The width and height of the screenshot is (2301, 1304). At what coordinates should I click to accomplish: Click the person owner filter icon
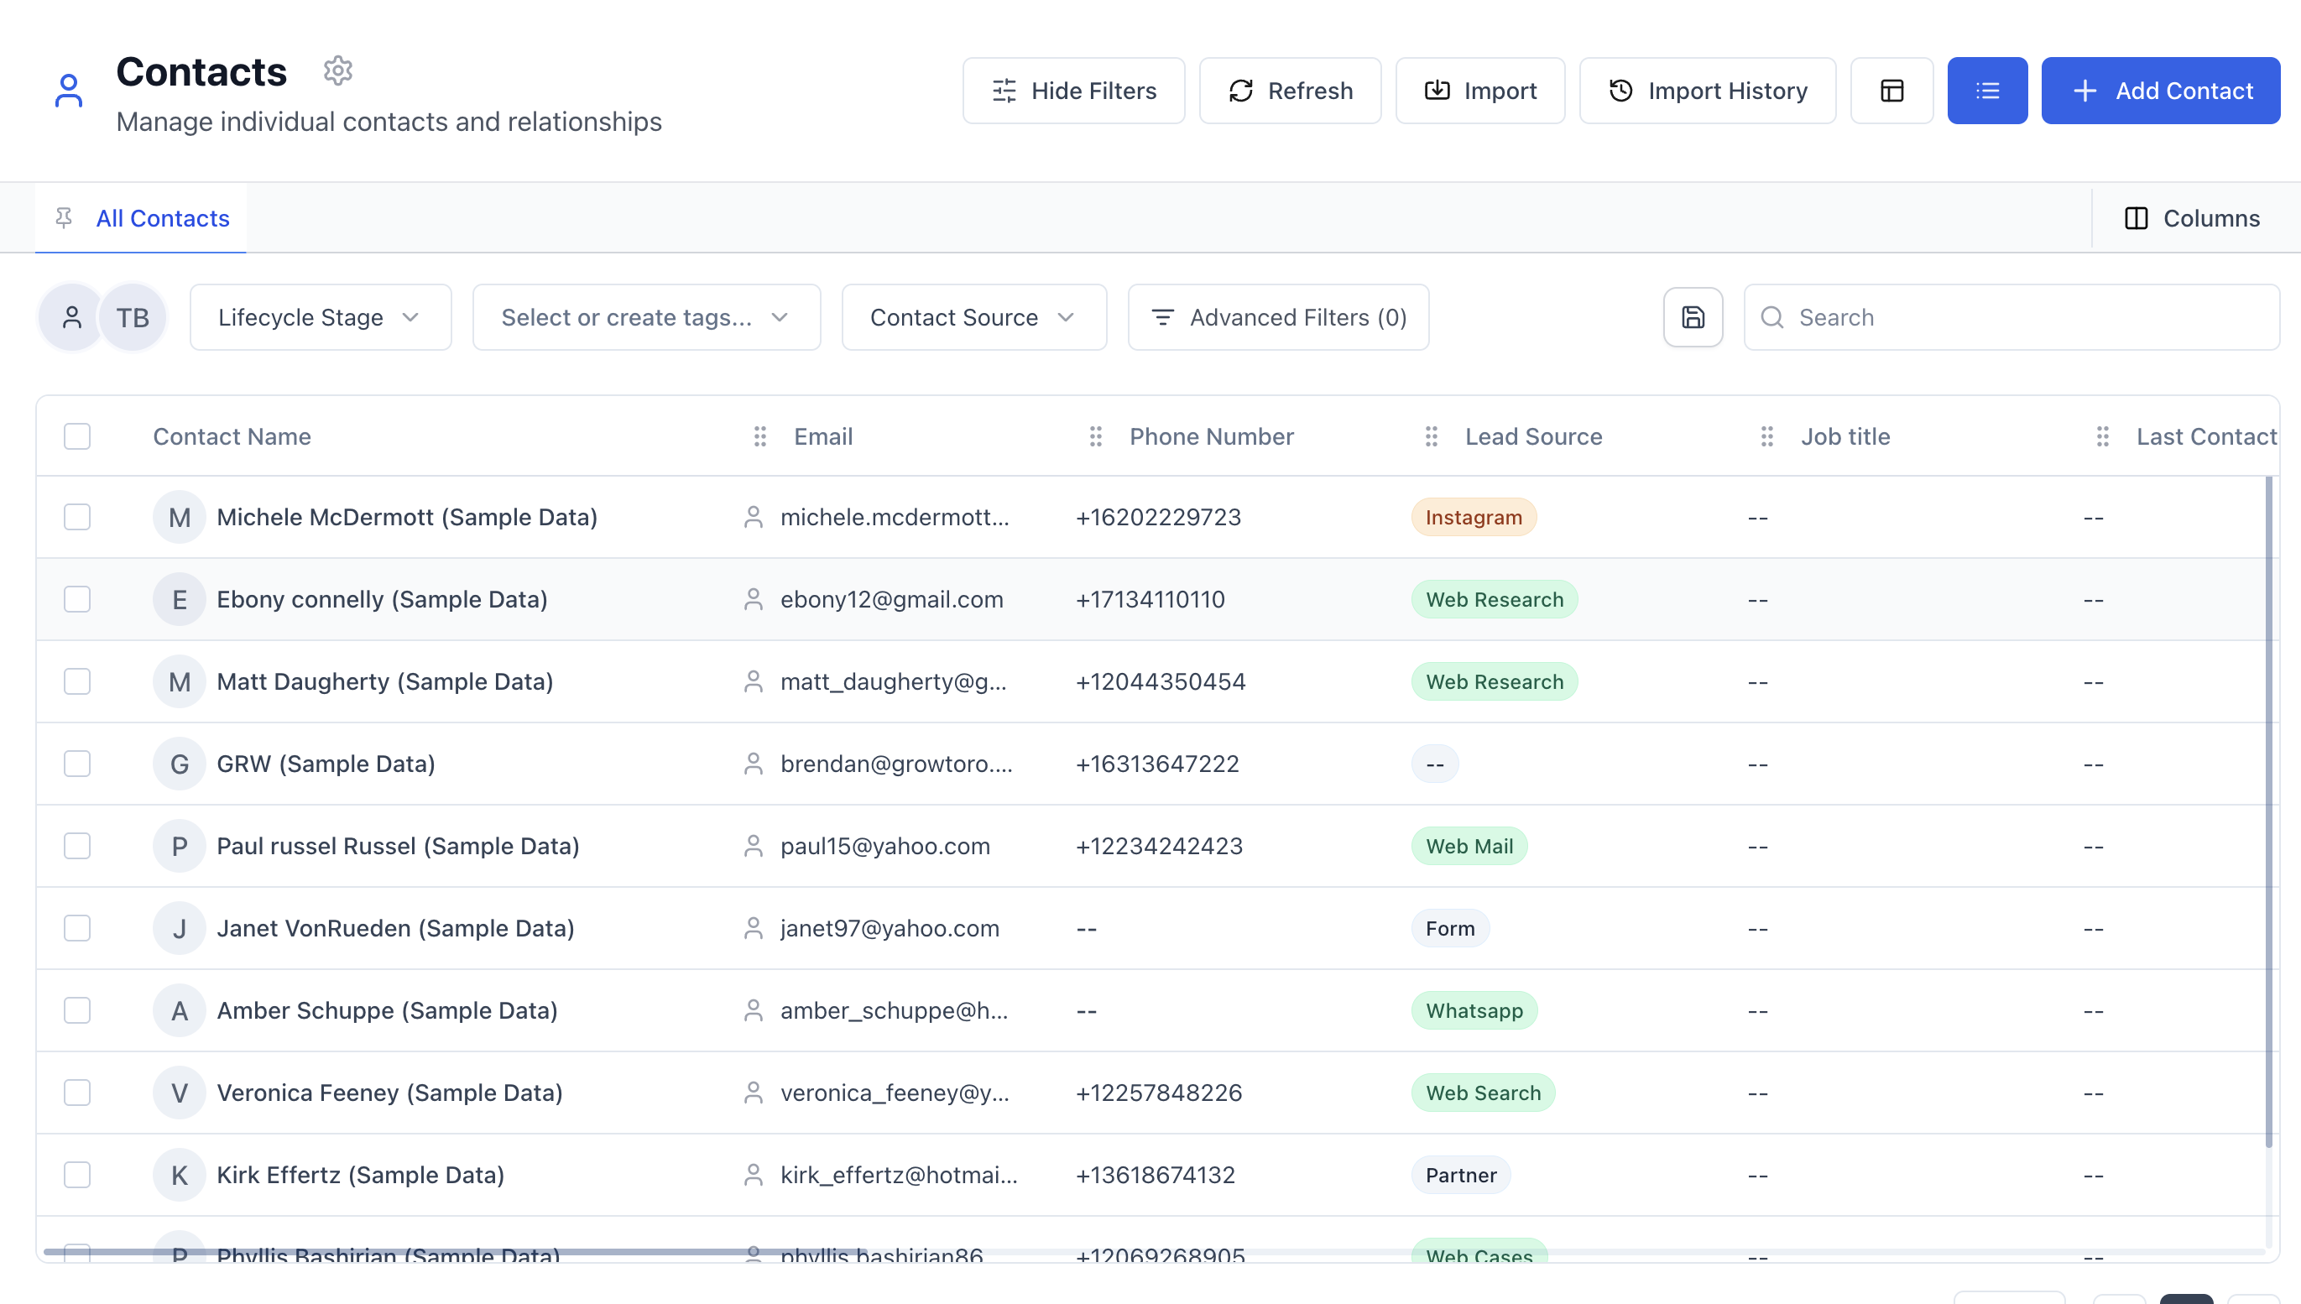click(x=71, y=317)
